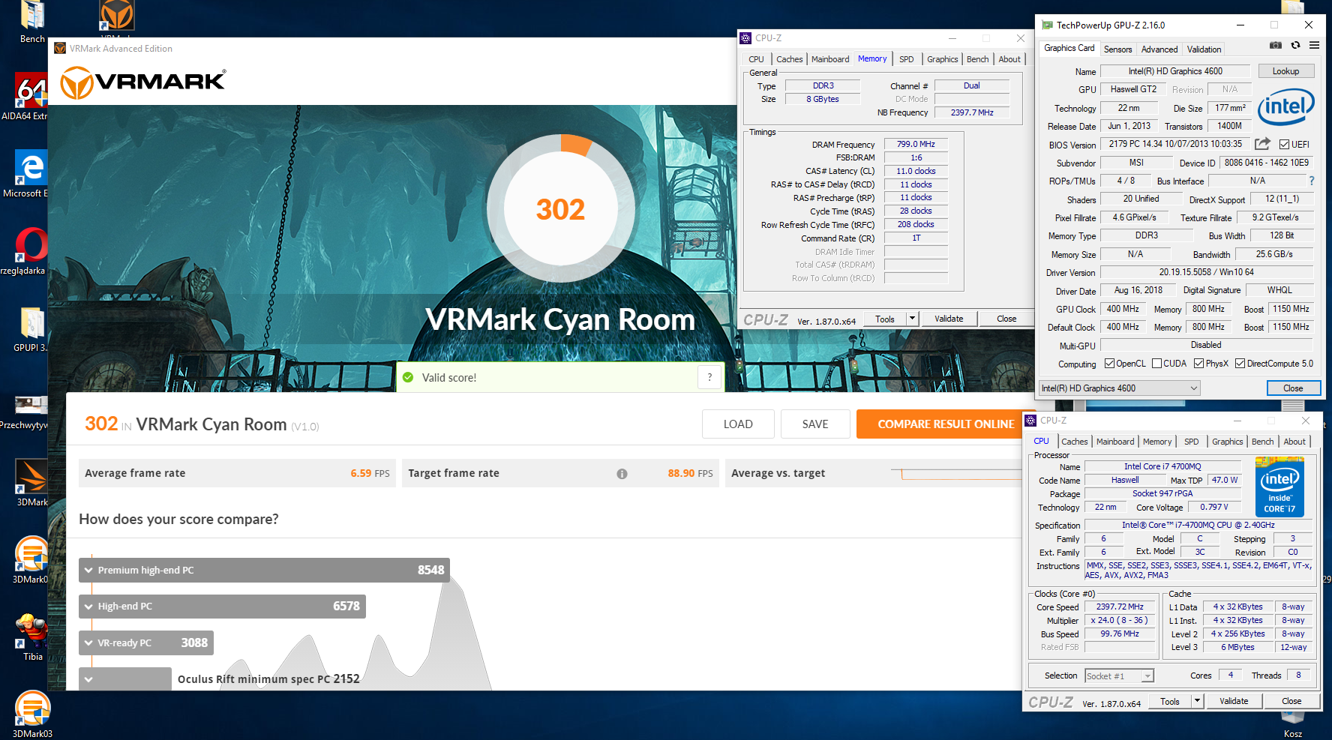Toggle PhysX checkbox in GPU-Z
The height and width of the screenshot is (740, 1332).
click(1199, 364)
